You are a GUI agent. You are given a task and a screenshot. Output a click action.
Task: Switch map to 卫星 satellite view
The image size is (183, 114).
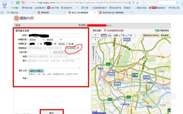(x=109, y=35)
